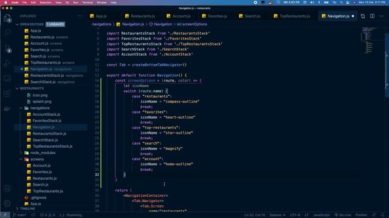The width and height of the screenshot is (389, 218).
Task: Open the Source Control view
Action: point(7,48)
